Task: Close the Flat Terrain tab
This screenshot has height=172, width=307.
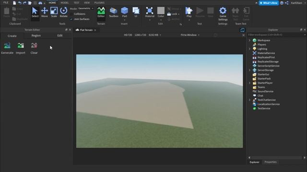Action: tap(95, 30)
